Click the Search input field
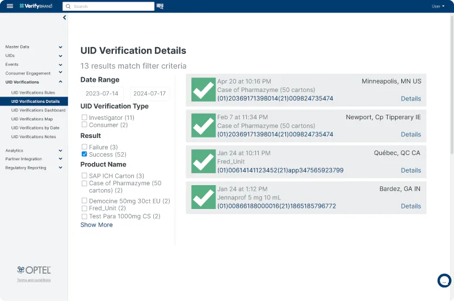454x301 pixels. (108, 6)
